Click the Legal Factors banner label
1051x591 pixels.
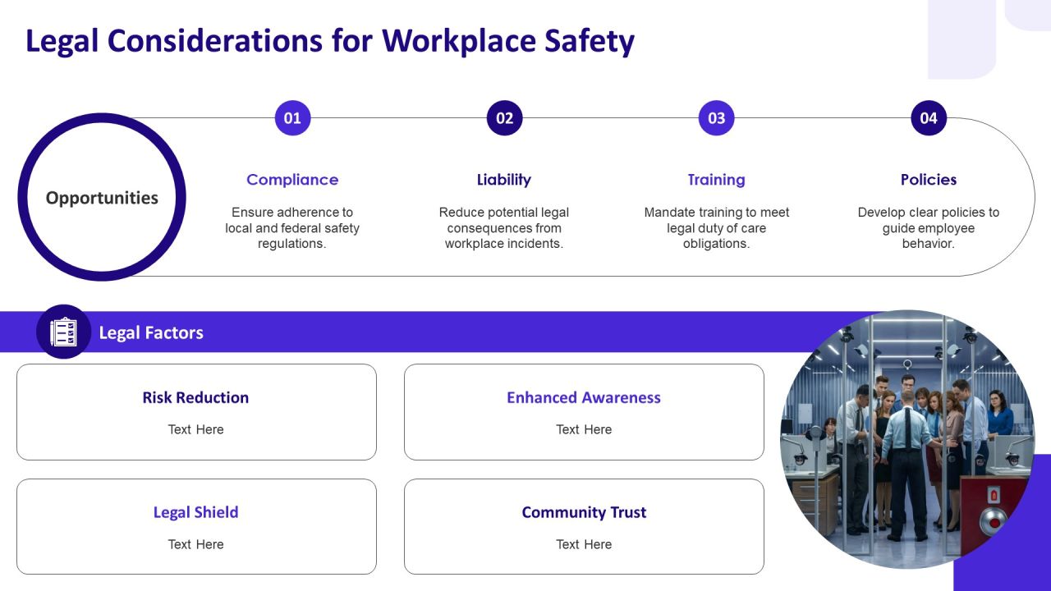point(151,332)
